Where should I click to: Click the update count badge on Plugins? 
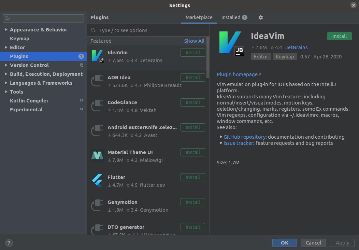click(81, 56)
